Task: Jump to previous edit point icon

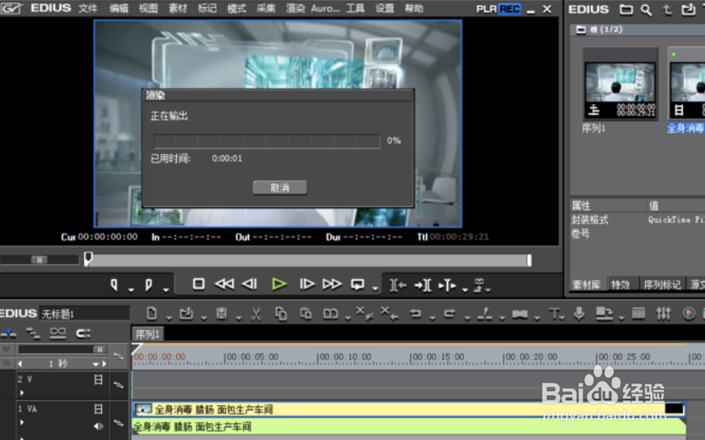Action: 398,286
